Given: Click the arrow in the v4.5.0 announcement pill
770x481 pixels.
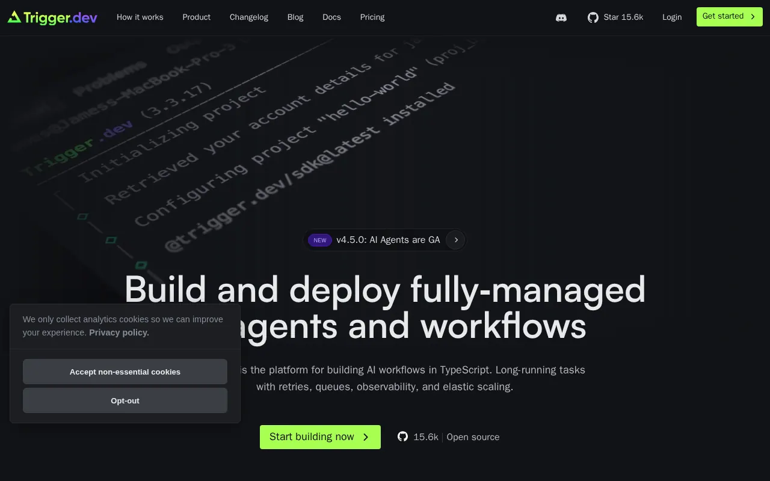Looking at the screenshot, I should click(x=456, y=240).
